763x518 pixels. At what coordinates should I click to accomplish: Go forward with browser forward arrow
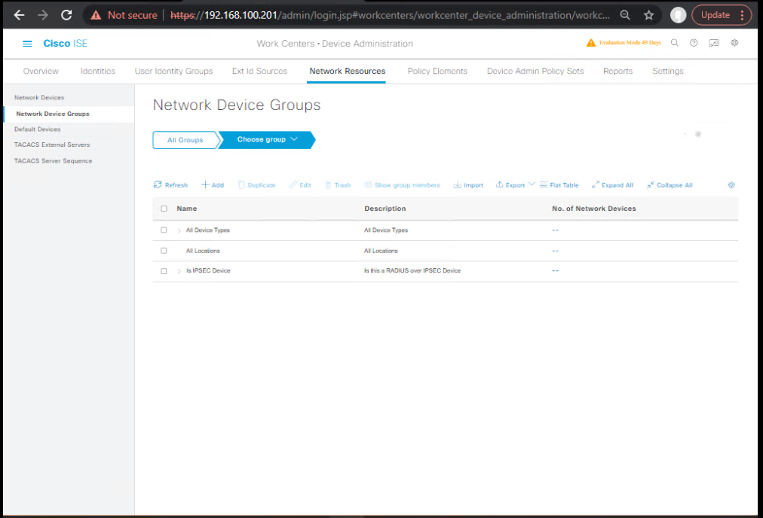point(43,15)
